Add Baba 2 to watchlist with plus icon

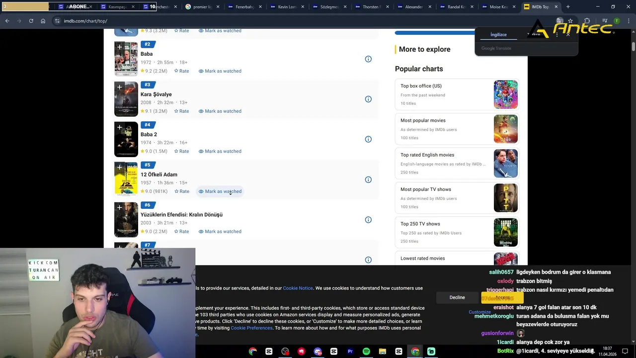(119, 128)
